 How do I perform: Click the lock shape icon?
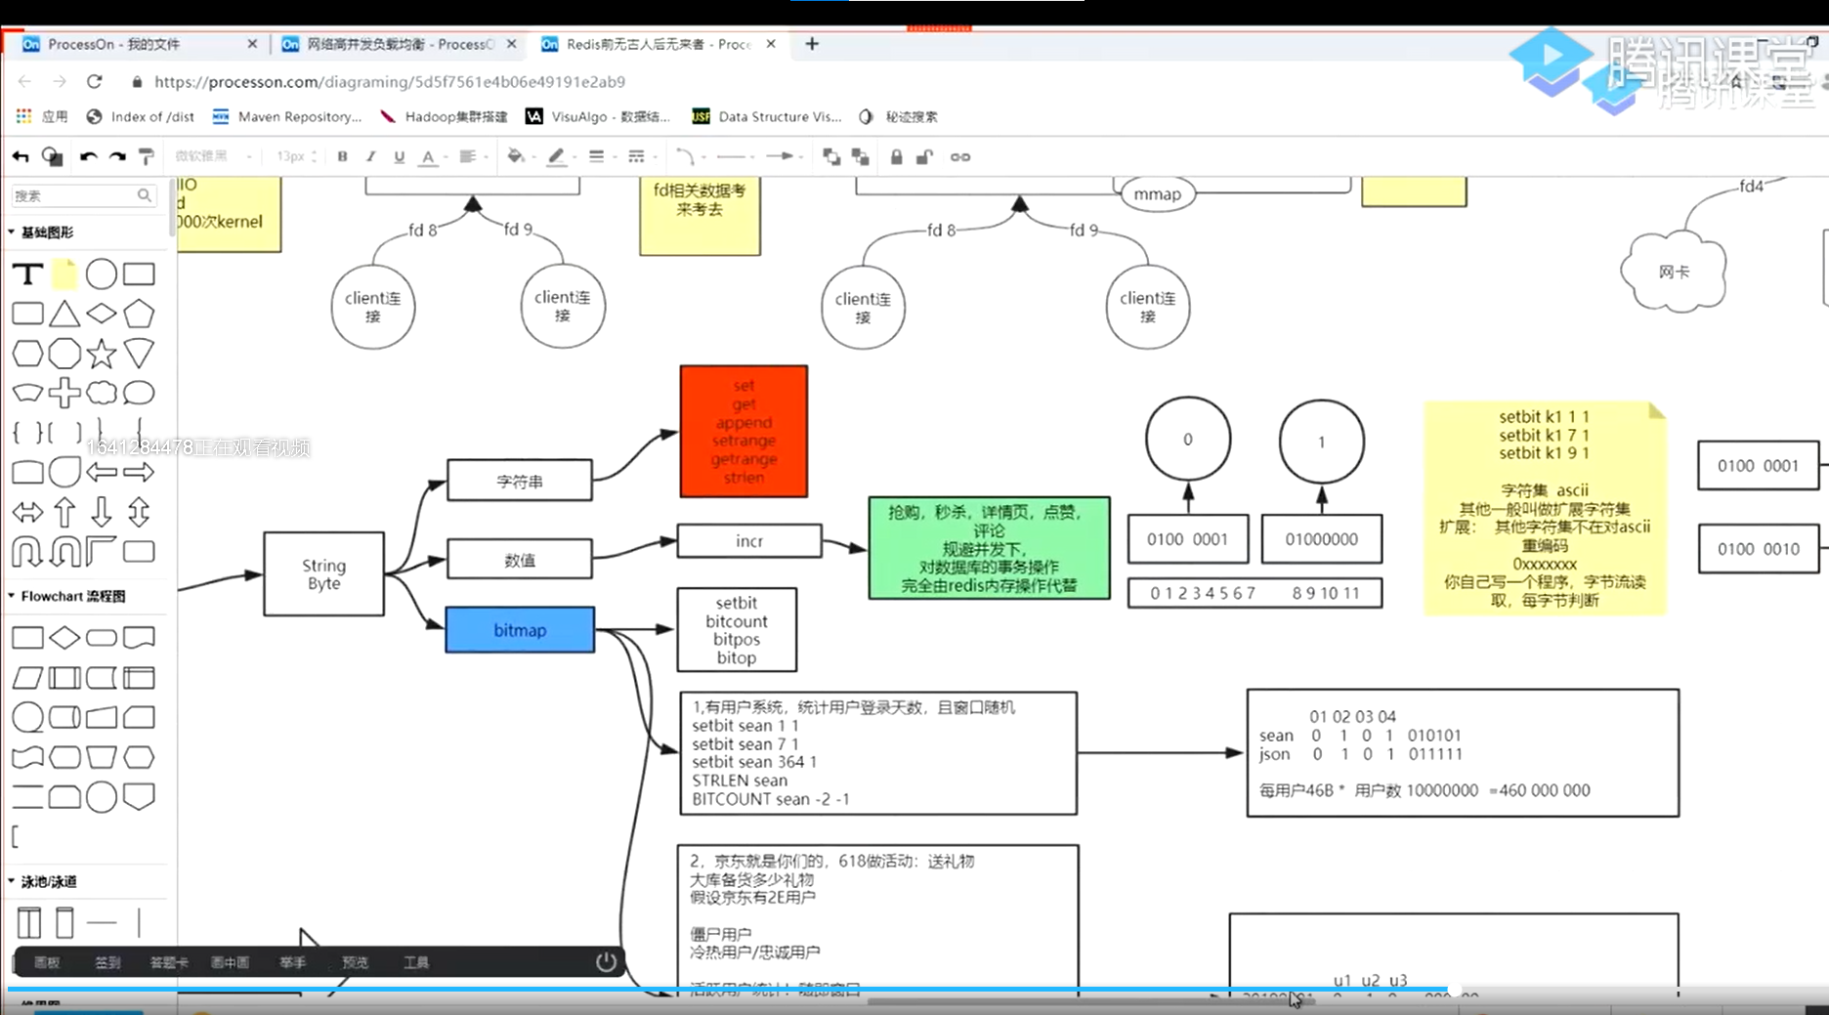point(896,156)
